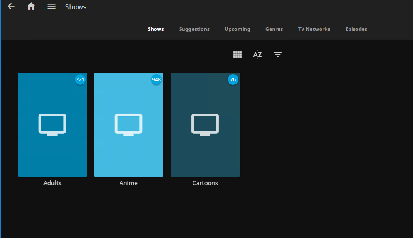View the Episodes tab

pyautogui.click(x=356, y=29)
